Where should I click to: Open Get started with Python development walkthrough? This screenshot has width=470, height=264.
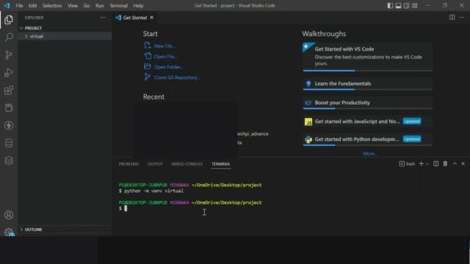coord(367,139)
